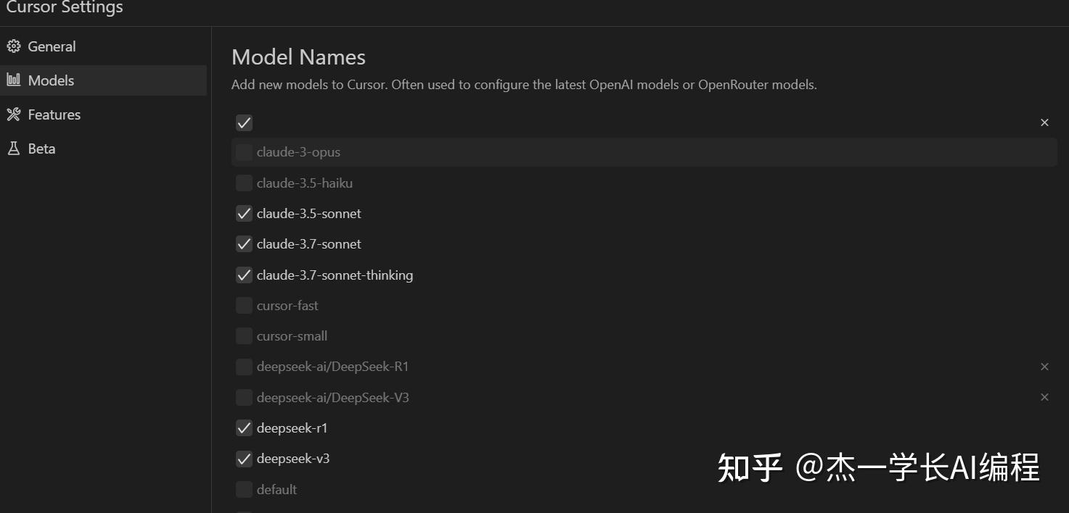Disable claude-3.7-sonnet-thinking
The width and height of the screenshot is (1069, 513).
(x=244, y=275)
